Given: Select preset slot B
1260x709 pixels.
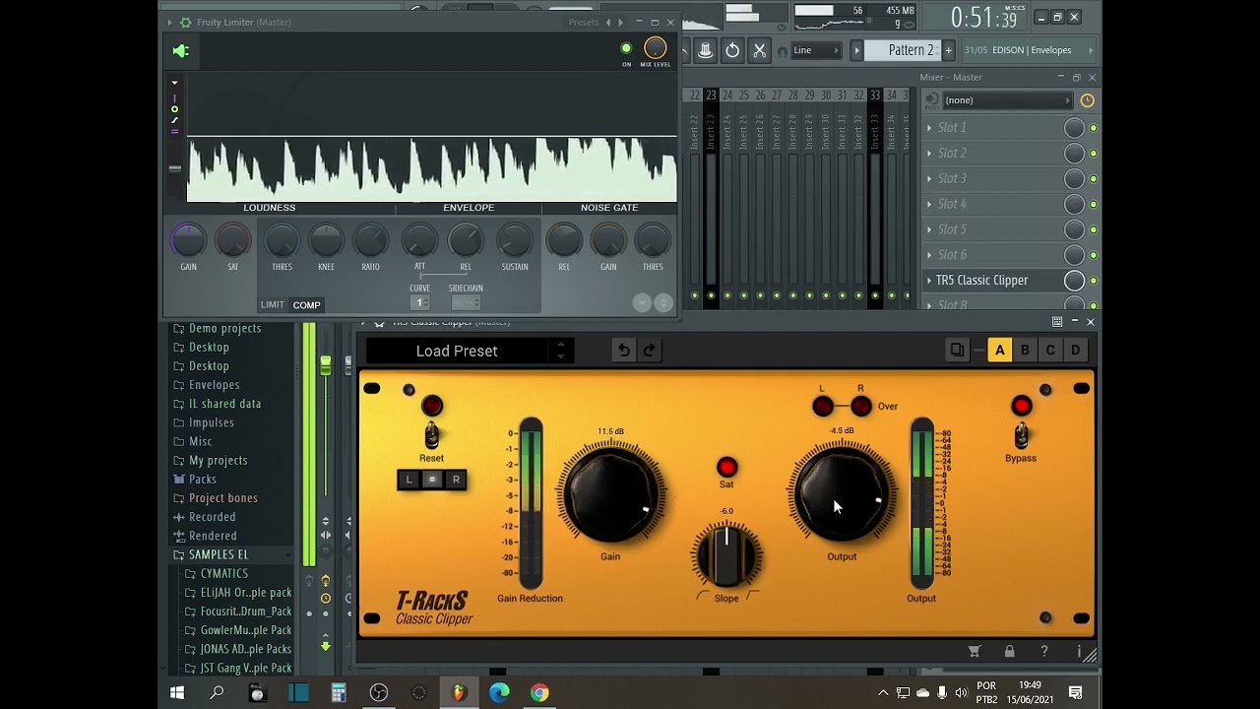Looking at the screenshot, I should [x=1025, y=351].
